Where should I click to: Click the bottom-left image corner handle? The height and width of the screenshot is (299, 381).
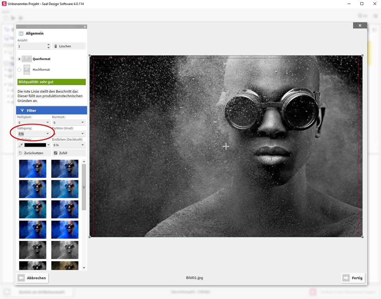90,237
